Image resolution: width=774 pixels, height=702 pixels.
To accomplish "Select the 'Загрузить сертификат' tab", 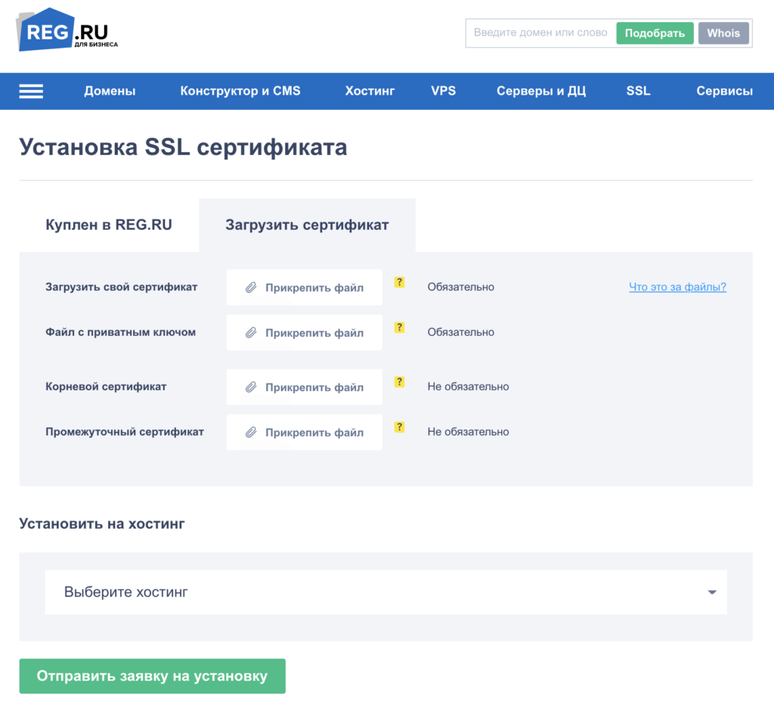I will tap(307, 225).
